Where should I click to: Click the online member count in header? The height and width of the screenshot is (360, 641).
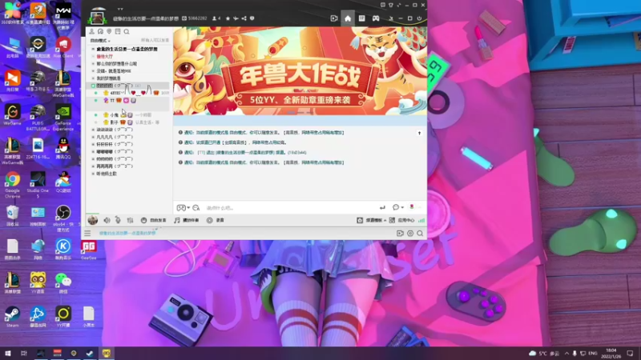tap(216, 18)
